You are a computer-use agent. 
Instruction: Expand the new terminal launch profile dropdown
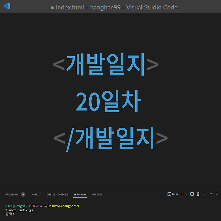pos(186,194)
